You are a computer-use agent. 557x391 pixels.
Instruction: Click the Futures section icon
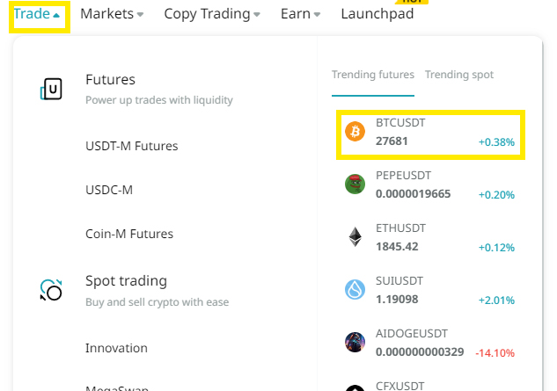52,89
